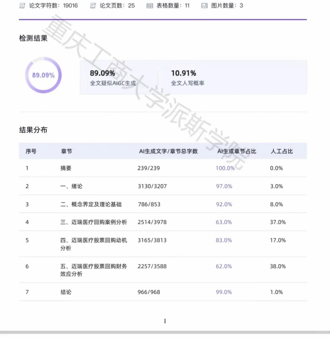Click the 99.0% AI ratio value
Image resolution: width=330 pixels, height=338 pixels.
point(224,292)
